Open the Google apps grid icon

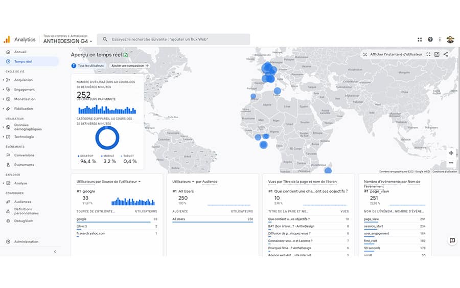(420, 39)
